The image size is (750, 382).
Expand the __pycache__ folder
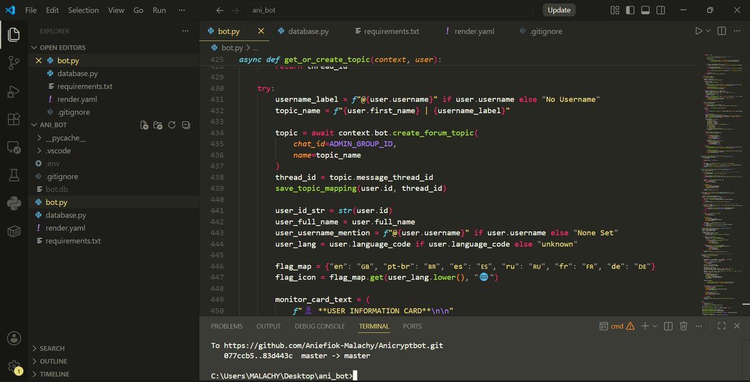point(65,138)
